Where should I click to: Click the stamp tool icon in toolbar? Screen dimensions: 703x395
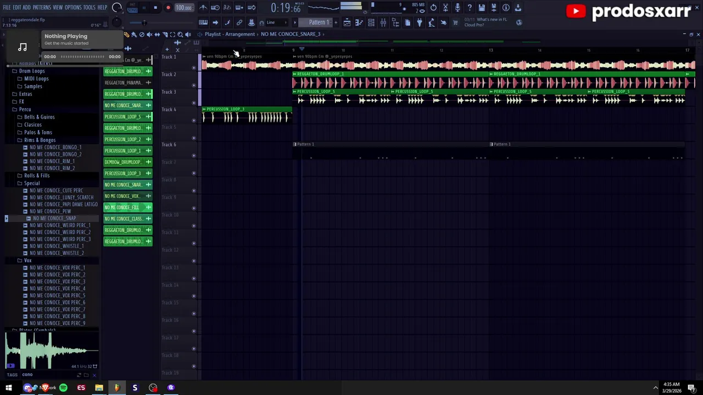pyautogui.click(x=252, y=22)
